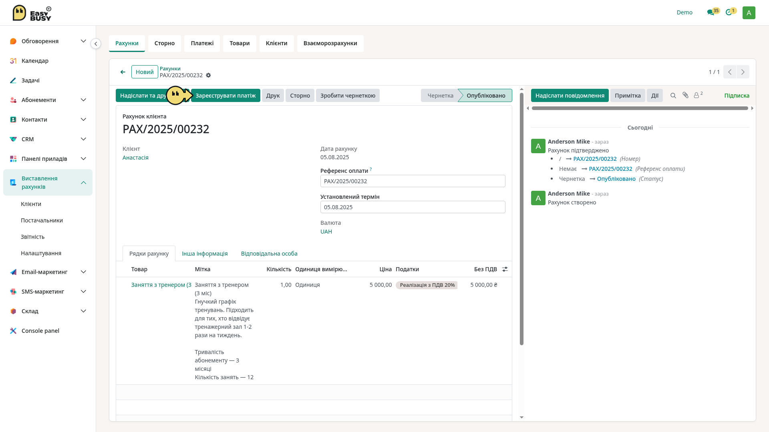Click the Склад sidebar icon
Screen dimensions: 769x432
pos(13,311)
